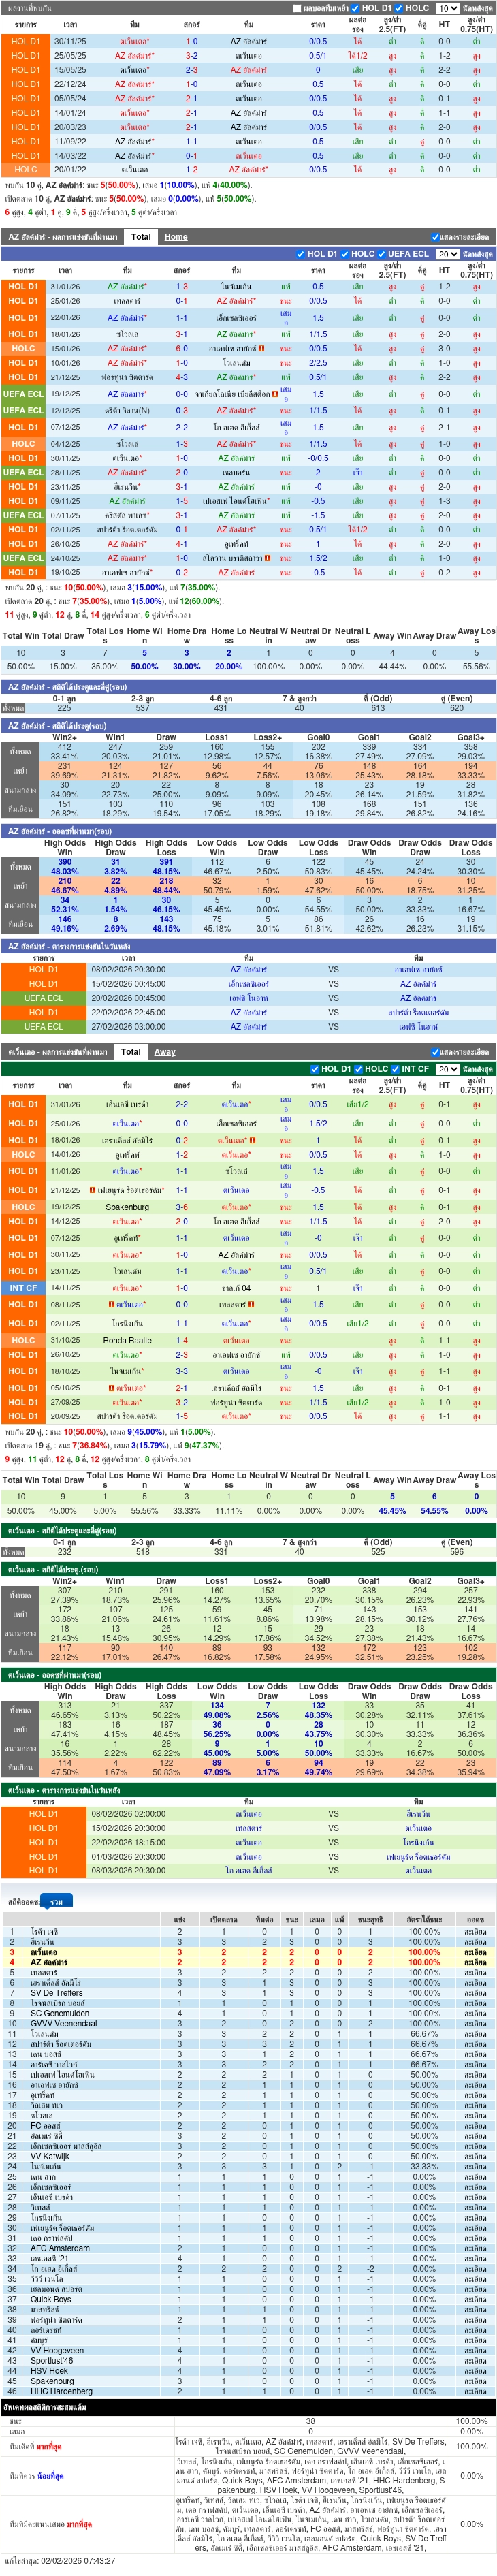This screenshot has width=497, height=2576.
Task: Toggle the ผลบอลทีมเหย้า checkbox in head-to-head header
Action: [x=298, y=8]
